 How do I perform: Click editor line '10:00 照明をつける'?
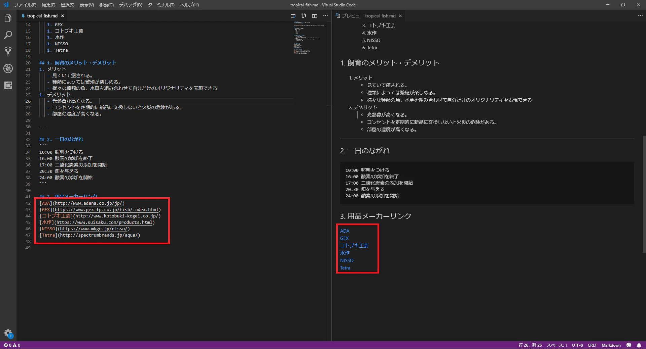click(61, 152)
